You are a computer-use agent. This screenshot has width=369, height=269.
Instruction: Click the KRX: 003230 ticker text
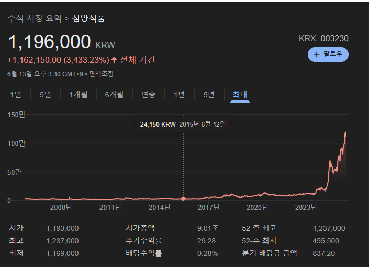pos(323,38)
